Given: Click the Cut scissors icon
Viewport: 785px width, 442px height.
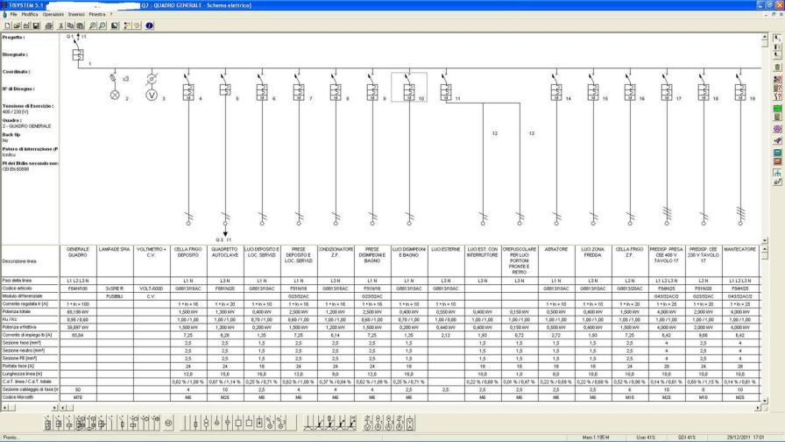Looking at the screenshot, I should [60, 25].
